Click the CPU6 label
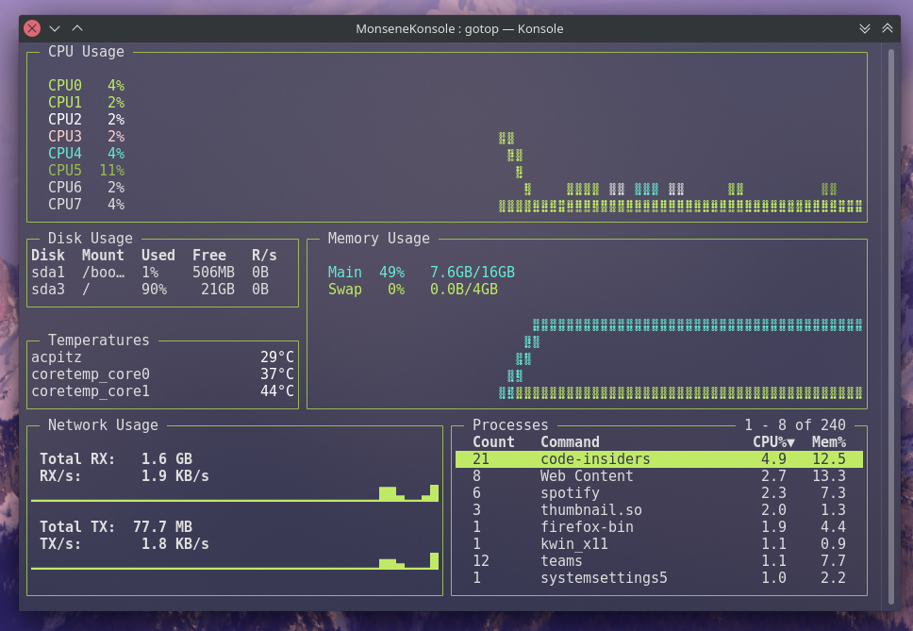 point(65,187)
